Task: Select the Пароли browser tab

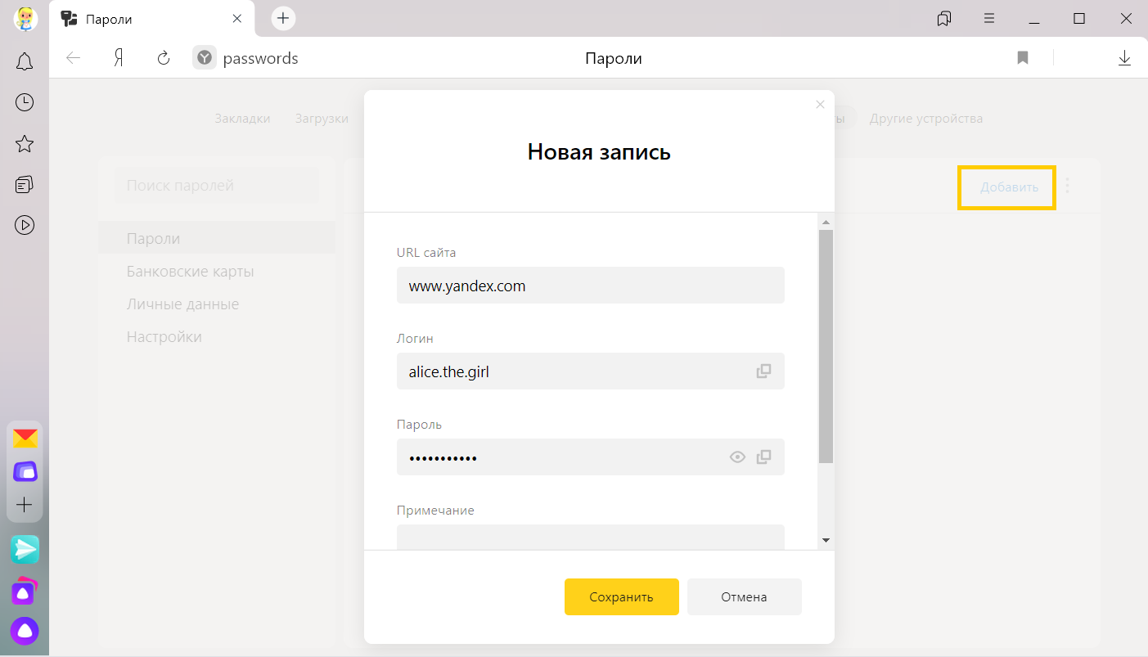Action: point(151,19)
